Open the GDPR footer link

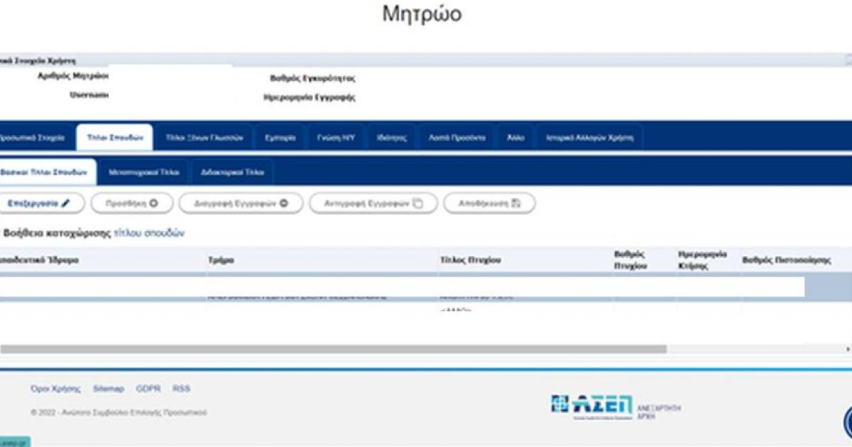(148, 389)
